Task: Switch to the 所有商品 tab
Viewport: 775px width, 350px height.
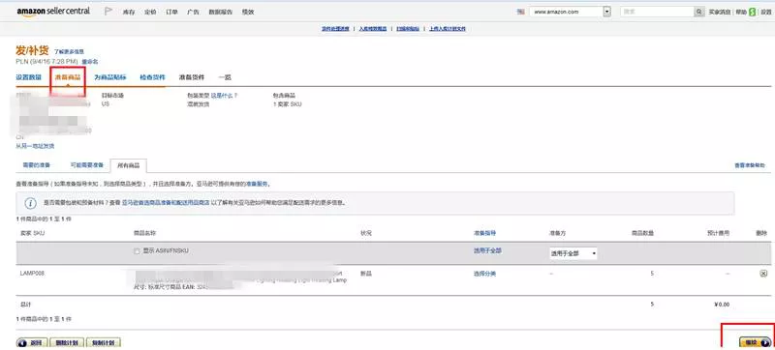Action: click(129, 166)
